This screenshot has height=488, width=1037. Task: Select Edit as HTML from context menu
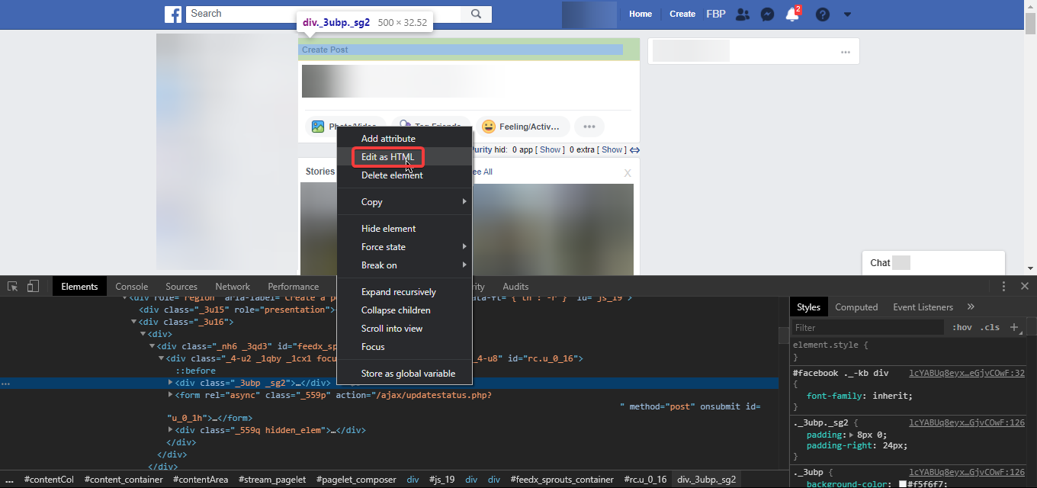(387, 157)
